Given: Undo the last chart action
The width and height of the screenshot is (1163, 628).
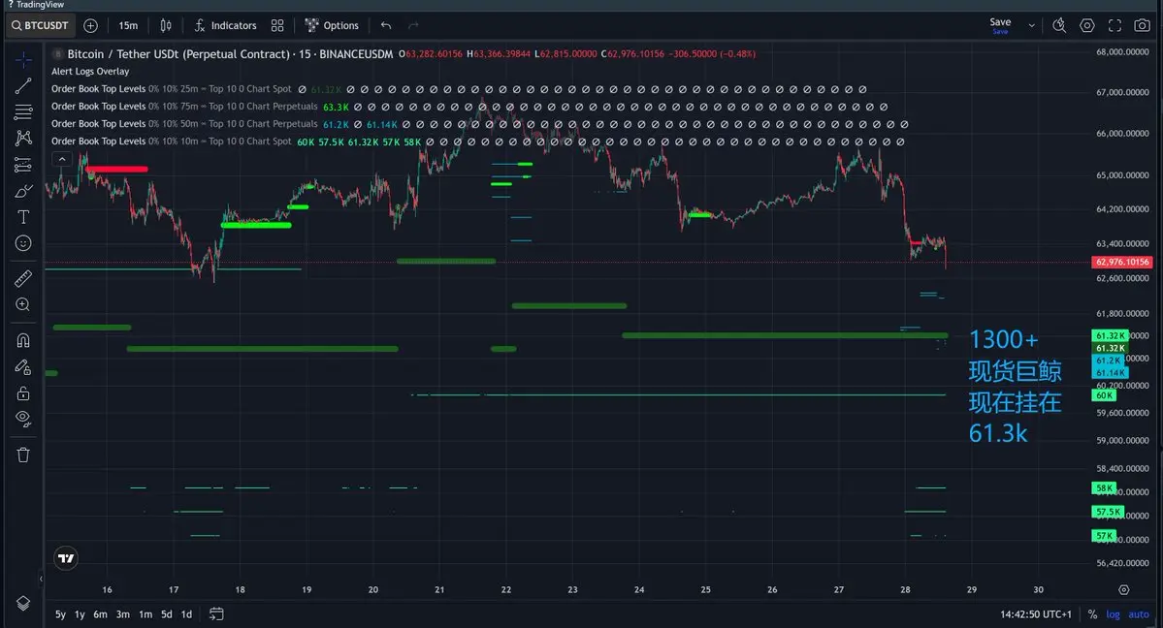Looking at the screenshot, I should [386, 25].
